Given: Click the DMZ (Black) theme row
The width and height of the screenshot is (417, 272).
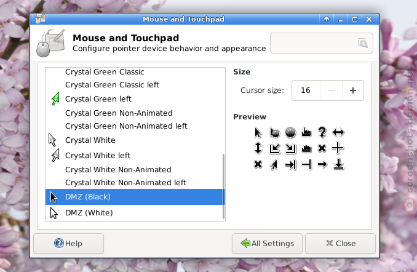Looking at the screenshot, I should point(135,197).
